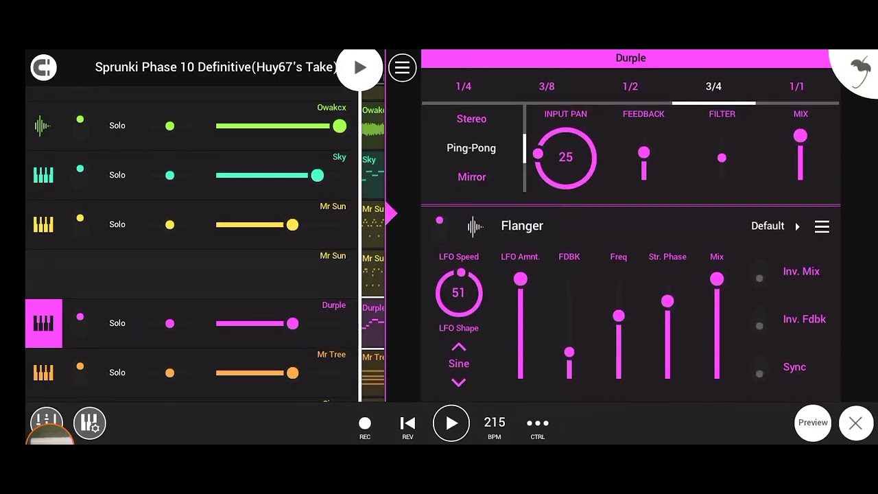
Task: Open CTRL three-dots menu
Action: coord(538,427)
